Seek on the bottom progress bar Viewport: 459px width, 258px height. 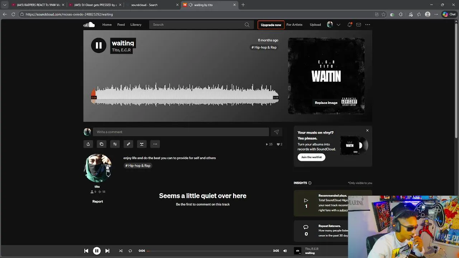click(209, 251)
